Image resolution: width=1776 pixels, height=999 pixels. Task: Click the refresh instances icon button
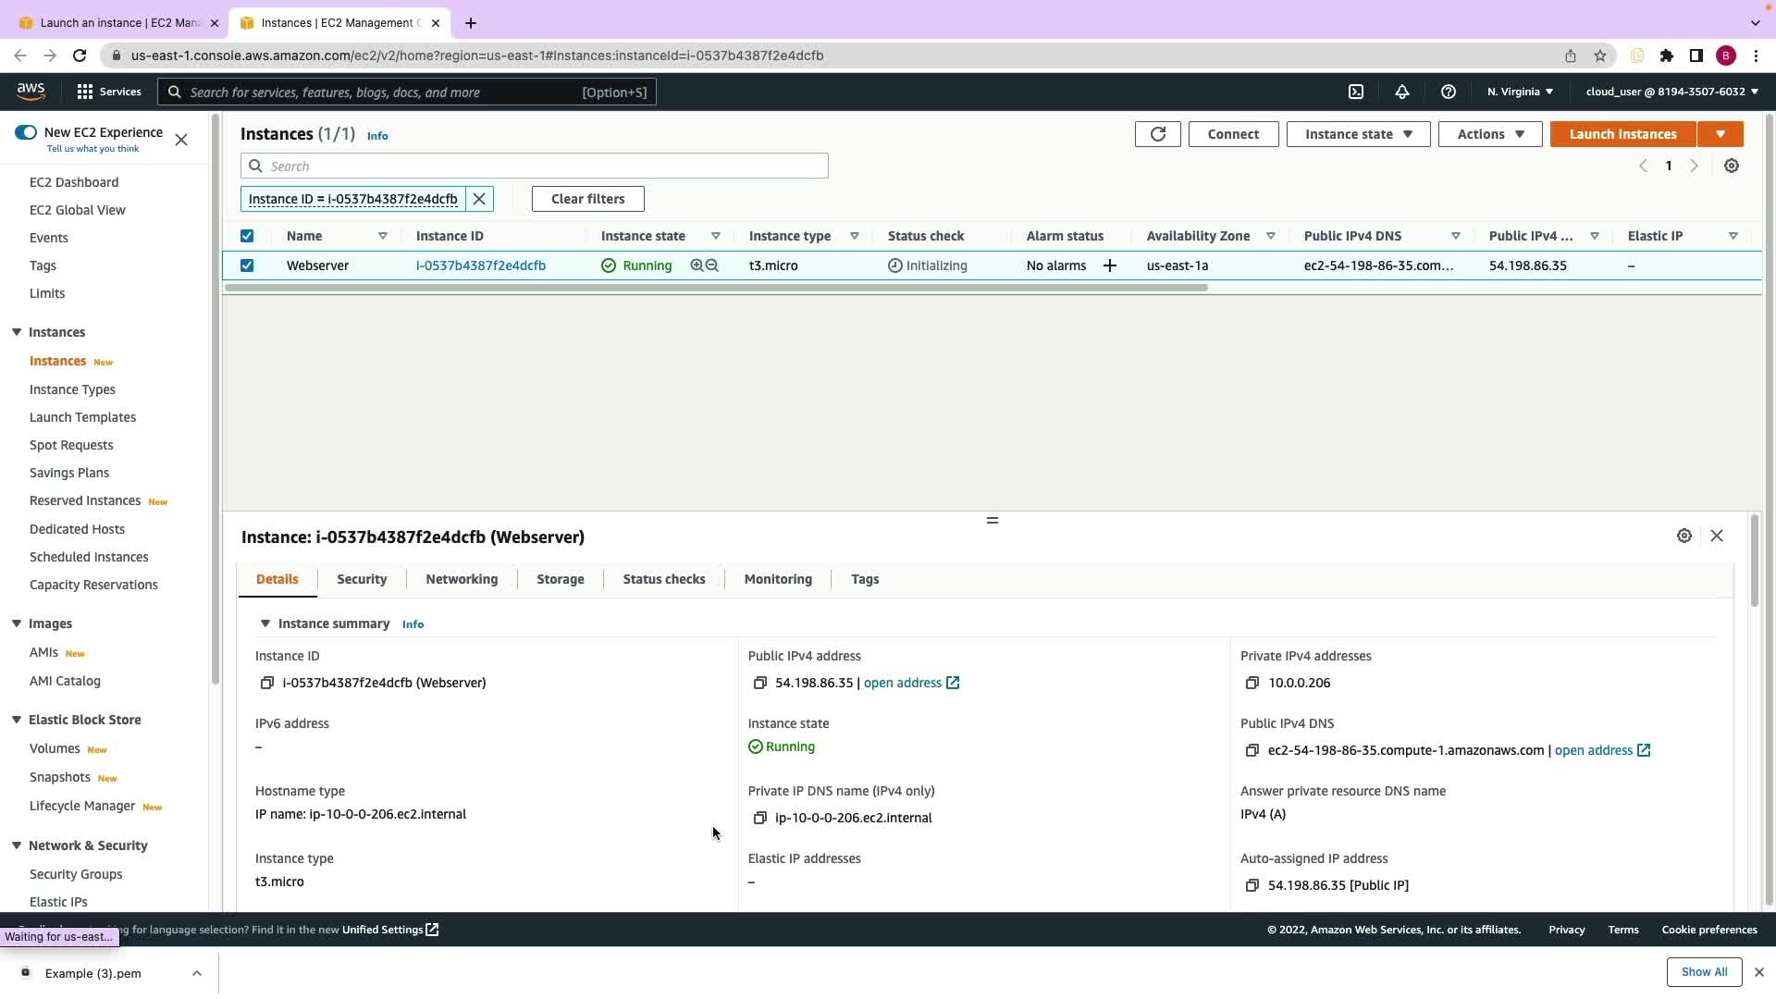(x=1157, y=134)
